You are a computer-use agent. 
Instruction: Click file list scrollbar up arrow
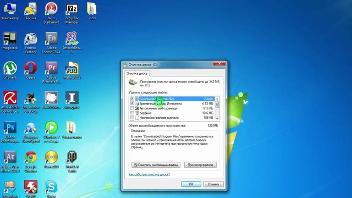point(217,99)
